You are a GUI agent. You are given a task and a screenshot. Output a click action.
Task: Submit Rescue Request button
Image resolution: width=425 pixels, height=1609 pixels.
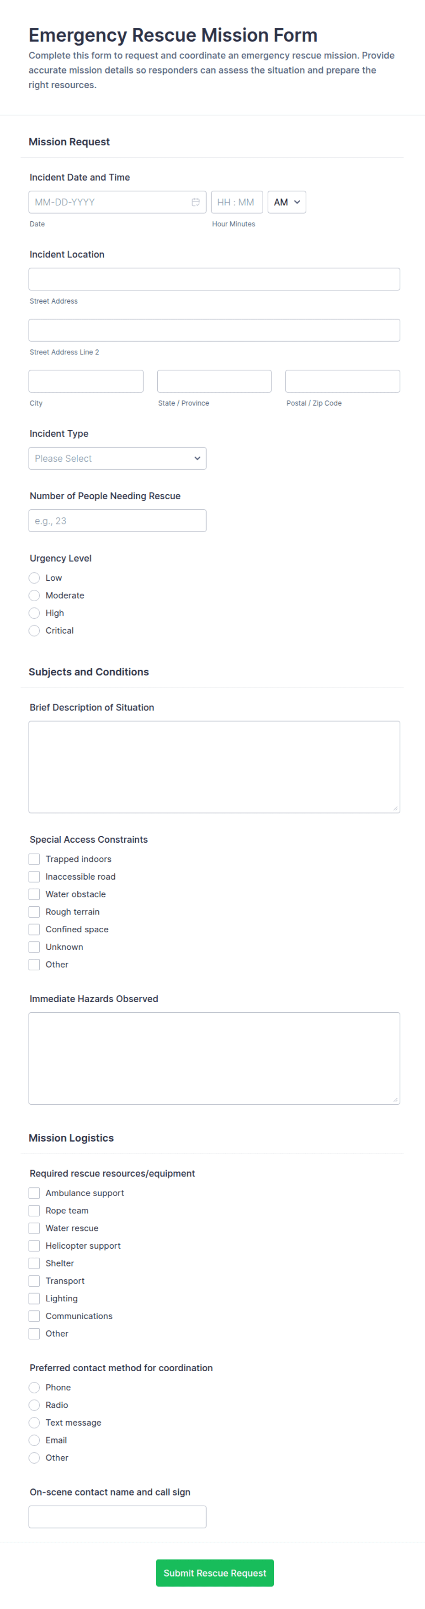pyautogui.click(x=215, y=1573)
